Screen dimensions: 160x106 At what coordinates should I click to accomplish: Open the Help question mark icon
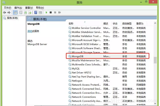[x=36, y=12]
